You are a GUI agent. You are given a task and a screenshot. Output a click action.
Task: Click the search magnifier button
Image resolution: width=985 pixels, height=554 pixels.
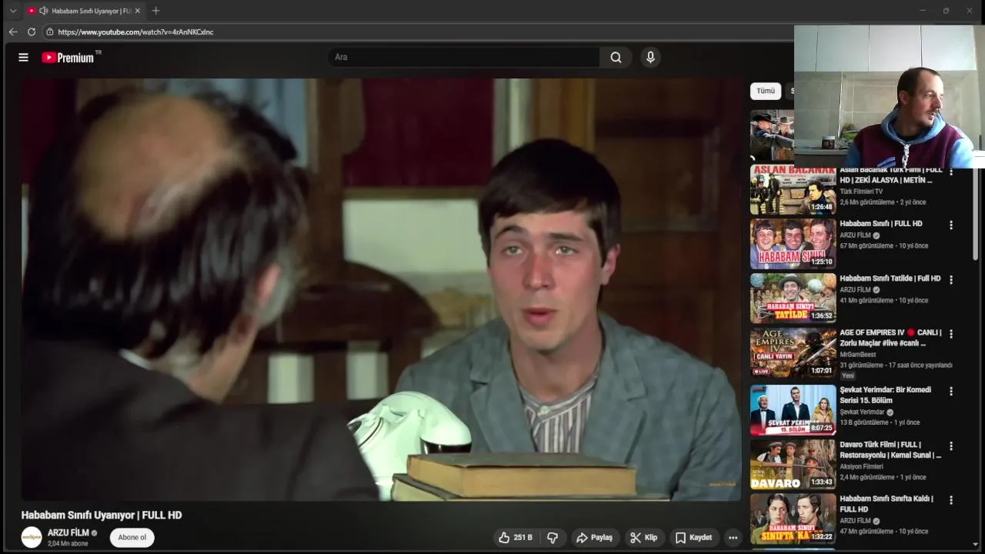pos(616,57)
